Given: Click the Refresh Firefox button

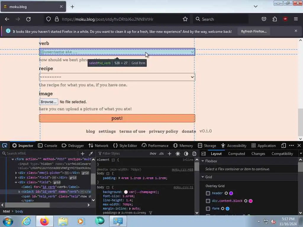Looking at the screenshot, I should click(x=254, y=31).
